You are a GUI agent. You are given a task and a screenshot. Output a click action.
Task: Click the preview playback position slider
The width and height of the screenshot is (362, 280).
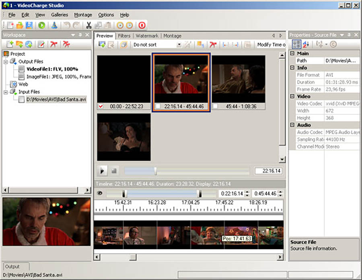tap(156, 171)
